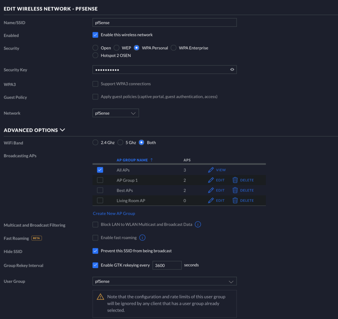Image resolution: width=338 pixels, height=319 pixels.
Task: Uncheck Prevent this SSID from being broadcast
Action: pos(95,251)
